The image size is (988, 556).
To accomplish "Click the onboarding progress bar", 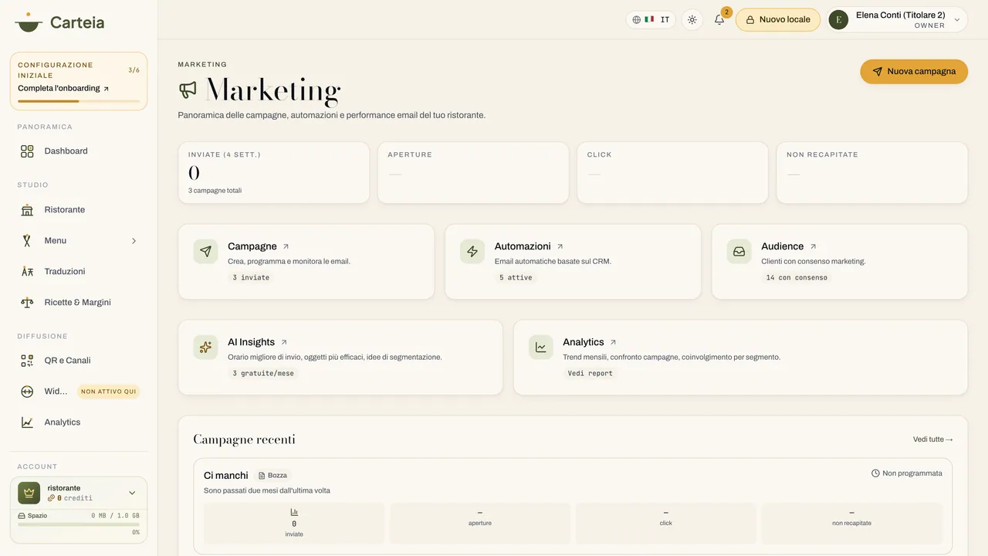I will 79,101.
